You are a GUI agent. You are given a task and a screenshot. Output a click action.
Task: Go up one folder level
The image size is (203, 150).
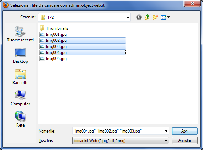pyautogui.click(x=147, y=17)
